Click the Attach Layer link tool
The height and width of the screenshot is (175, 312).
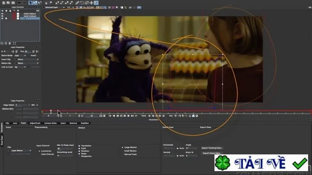pyautogui.click(x=77, y=3)
